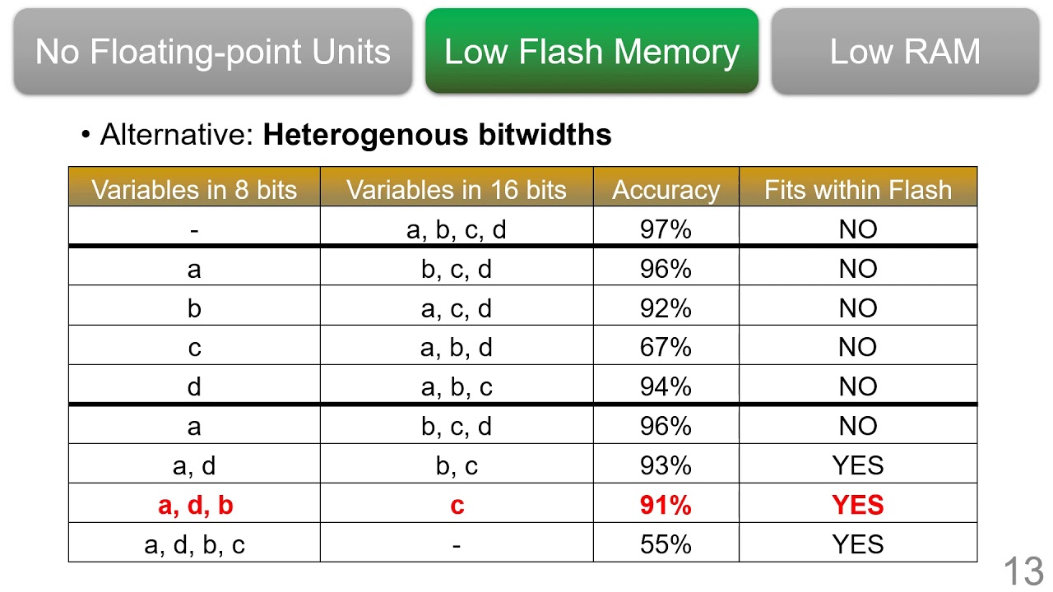Click the "a, b, c, d" 16-bit cell
The image size is (1053, 592).
pos(457,229)
